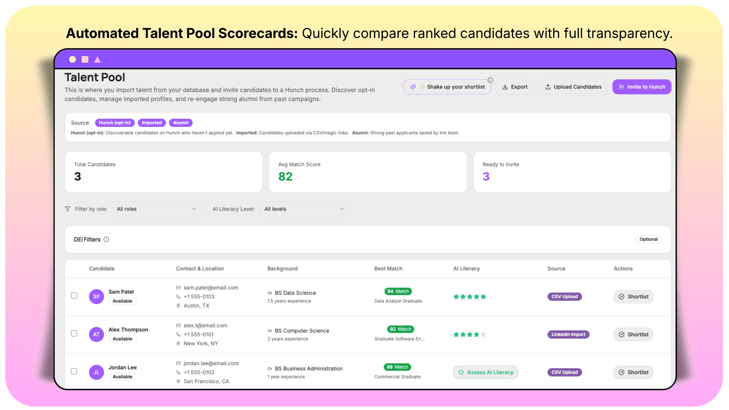
Task: Click the Export button
Action: point(514,87)
